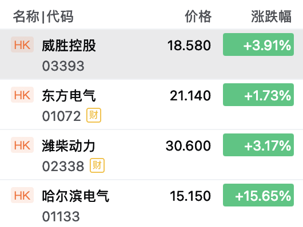Open the 东方电气 stock name
This screenshot has height=227, width=303.
click(x=69, y=96)
